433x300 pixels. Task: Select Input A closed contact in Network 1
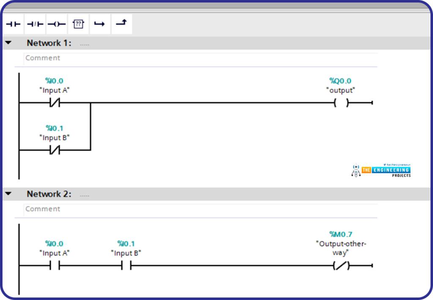click(55, 103)
